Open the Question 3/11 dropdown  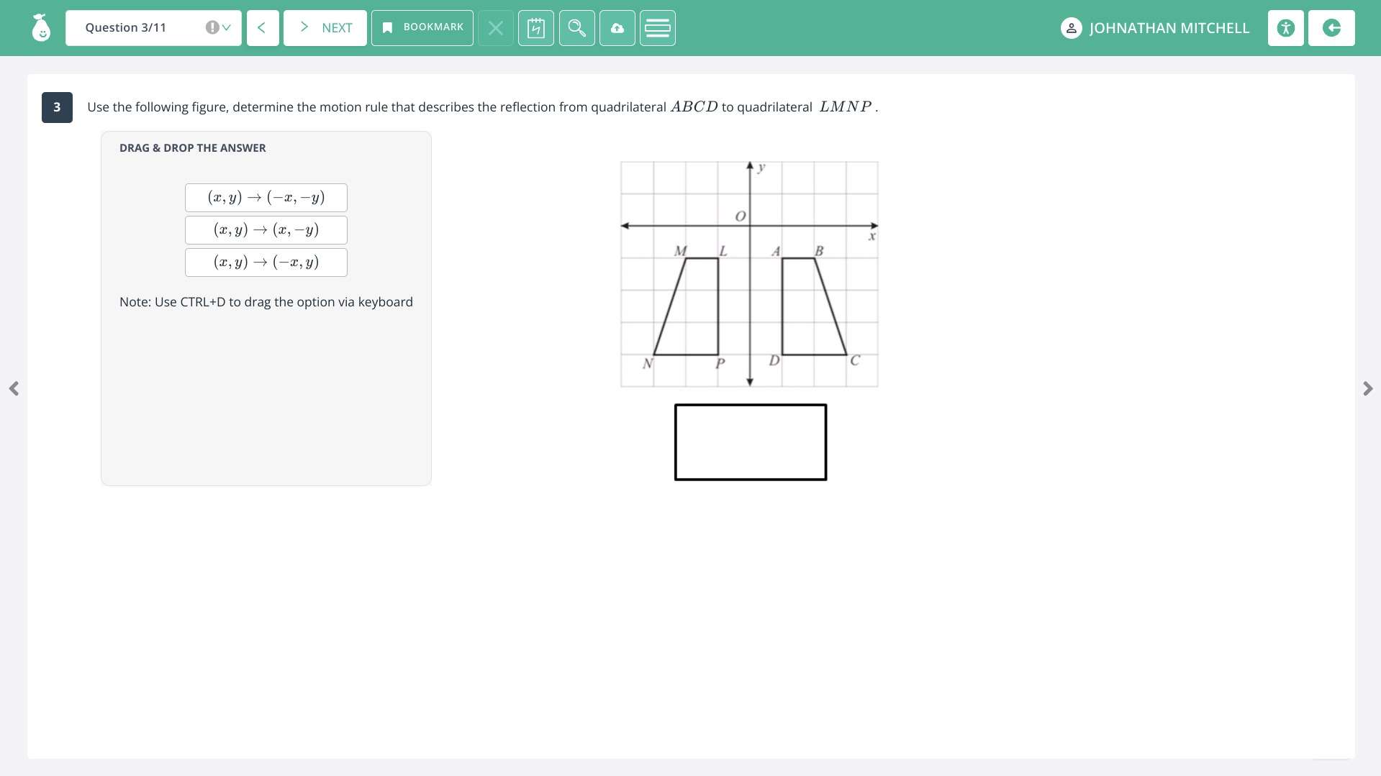click(x=153, y=28)
